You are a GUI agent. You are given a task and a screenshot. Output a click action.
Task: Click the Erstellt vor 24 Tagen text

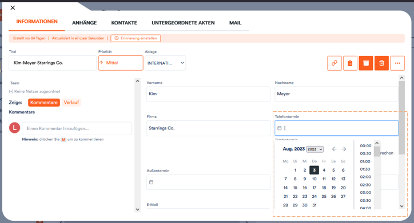click(29, 38)
